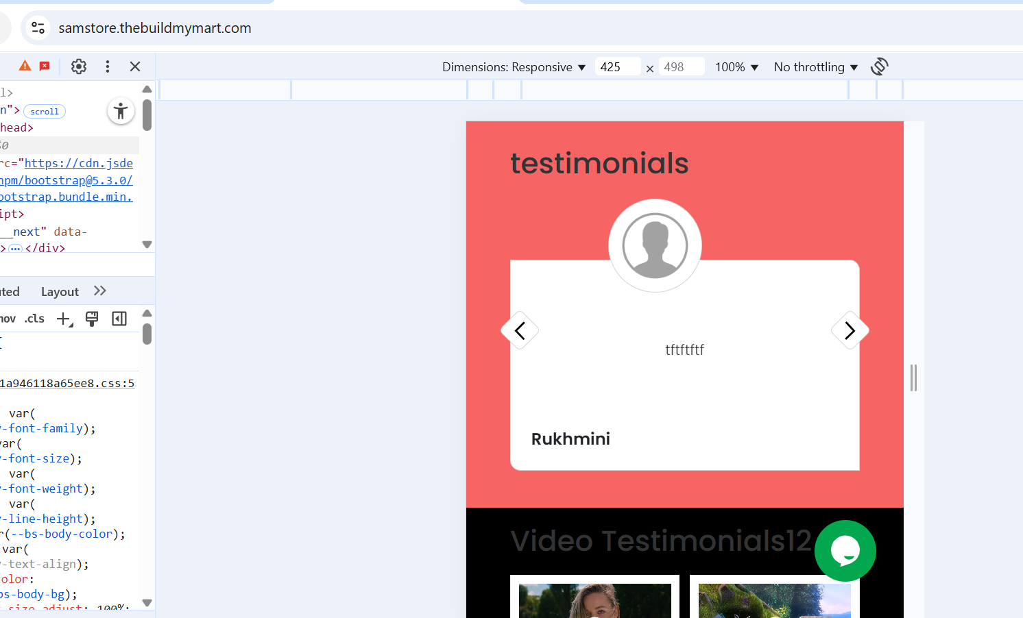Show next testimonial with right arrow
The height and width of the screenshot is (618, 1023).
tap(850, 330)
